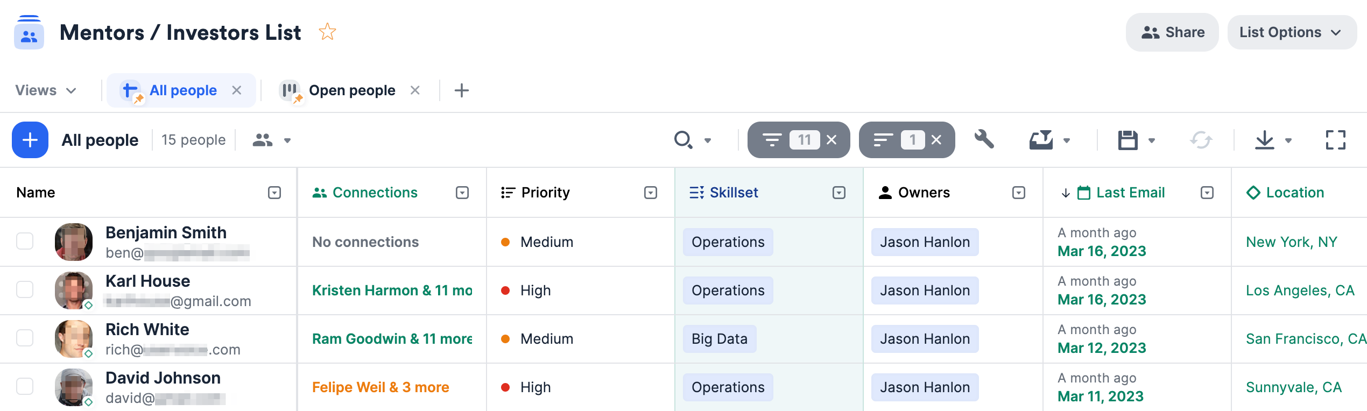Image resolution: width=1367 pixels, height=411 pixels.
Task: Close the Open people view tab
Action: pyautogui.click(x=415, y=90)
